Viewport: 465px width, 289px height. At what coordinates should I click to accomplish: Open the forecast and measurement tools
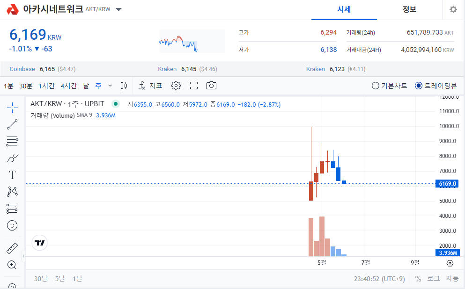click(x=12, y=209)
